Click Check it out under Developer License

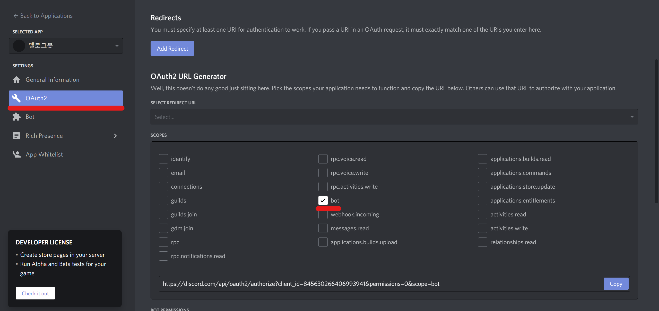click(35, 293)
